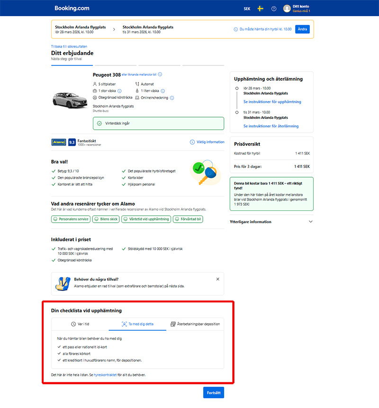Click the Ändra button
Viewport: 379px width, 408px height.
pyautogui.click(x=302, y=29)
